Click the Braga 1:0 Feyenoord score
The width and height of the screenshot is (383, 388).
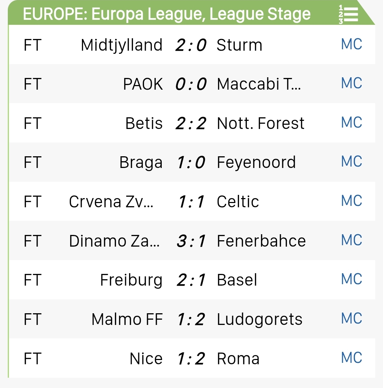point(191,163)
